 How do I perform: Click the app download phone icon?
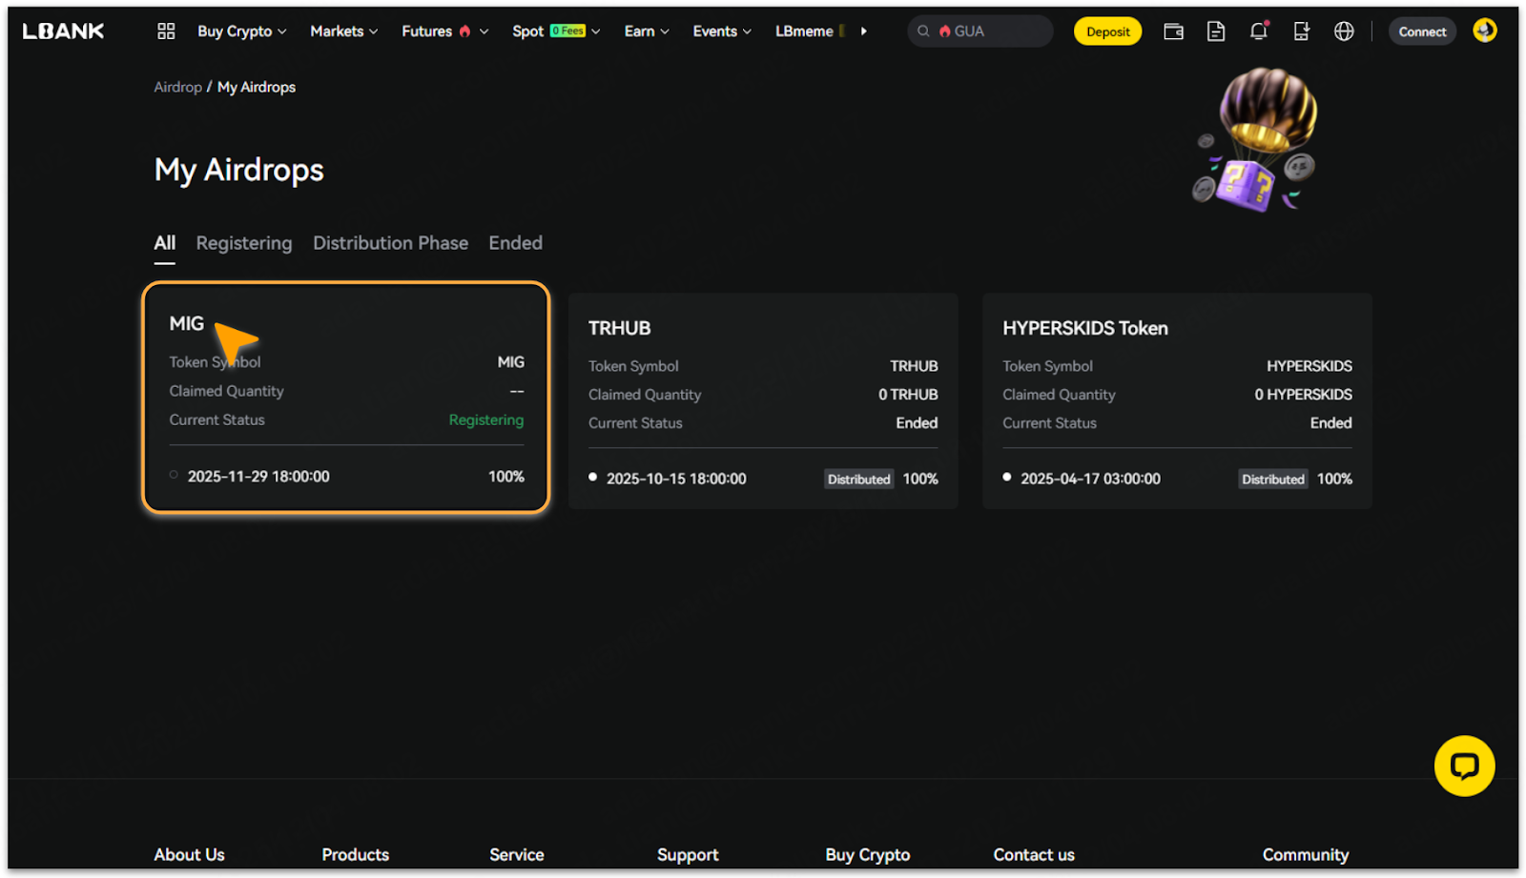(1301, 31)
